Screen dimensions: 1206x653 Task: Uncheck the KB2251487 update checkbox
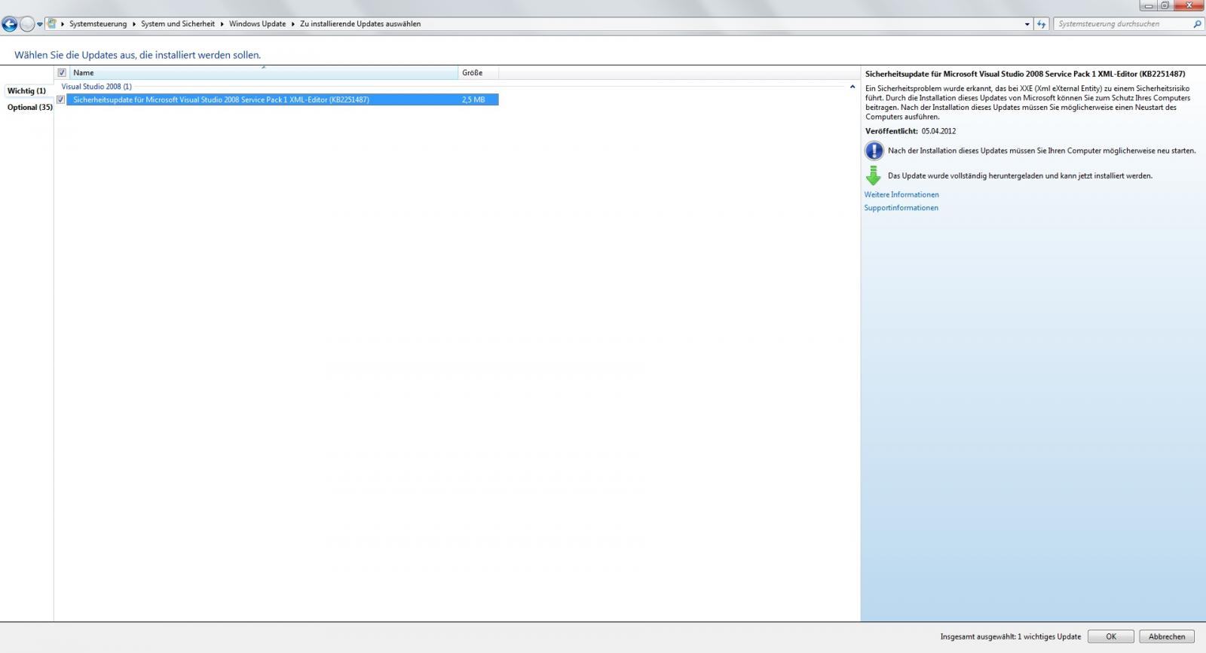pos(61,99)
